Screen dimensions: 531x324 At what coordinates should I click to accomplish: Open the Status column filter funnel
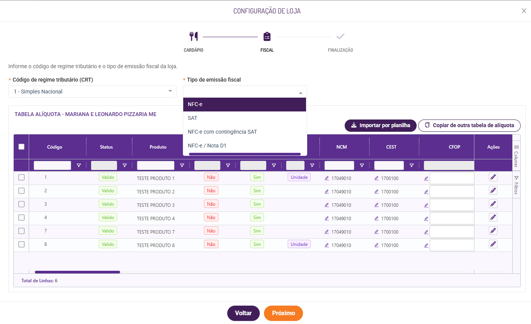tap(125, 165)
